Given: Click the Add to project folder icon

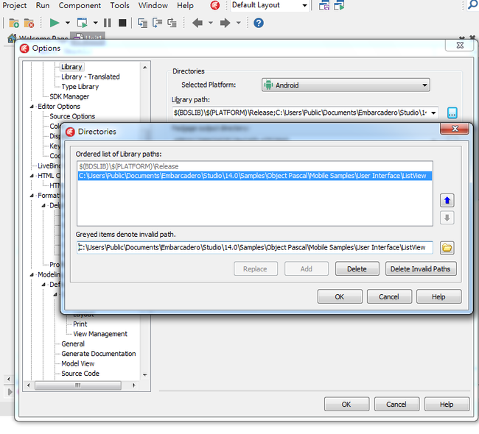Looking at the screenshot, I should coord(14,23).
